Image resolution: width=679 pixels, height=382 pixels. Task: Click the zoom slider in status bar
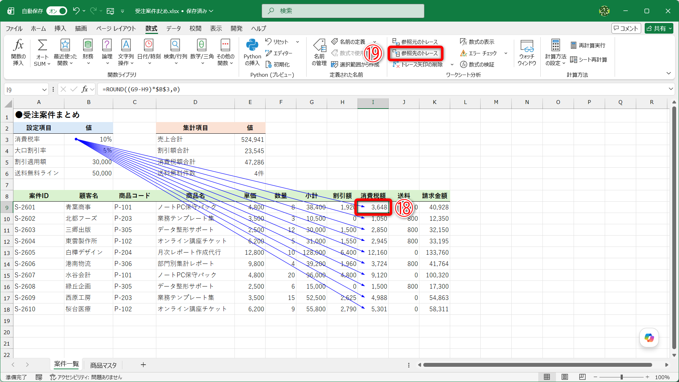[621, 377]
